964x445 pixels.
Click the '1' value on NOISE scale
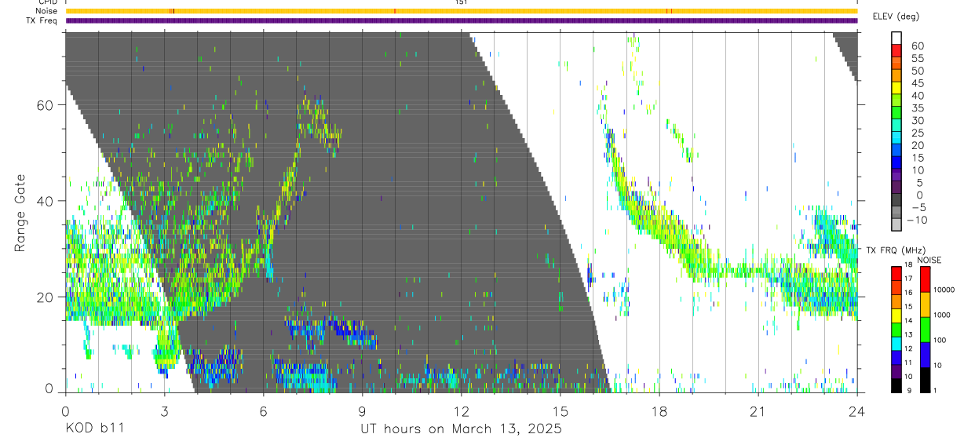point(935,390)
